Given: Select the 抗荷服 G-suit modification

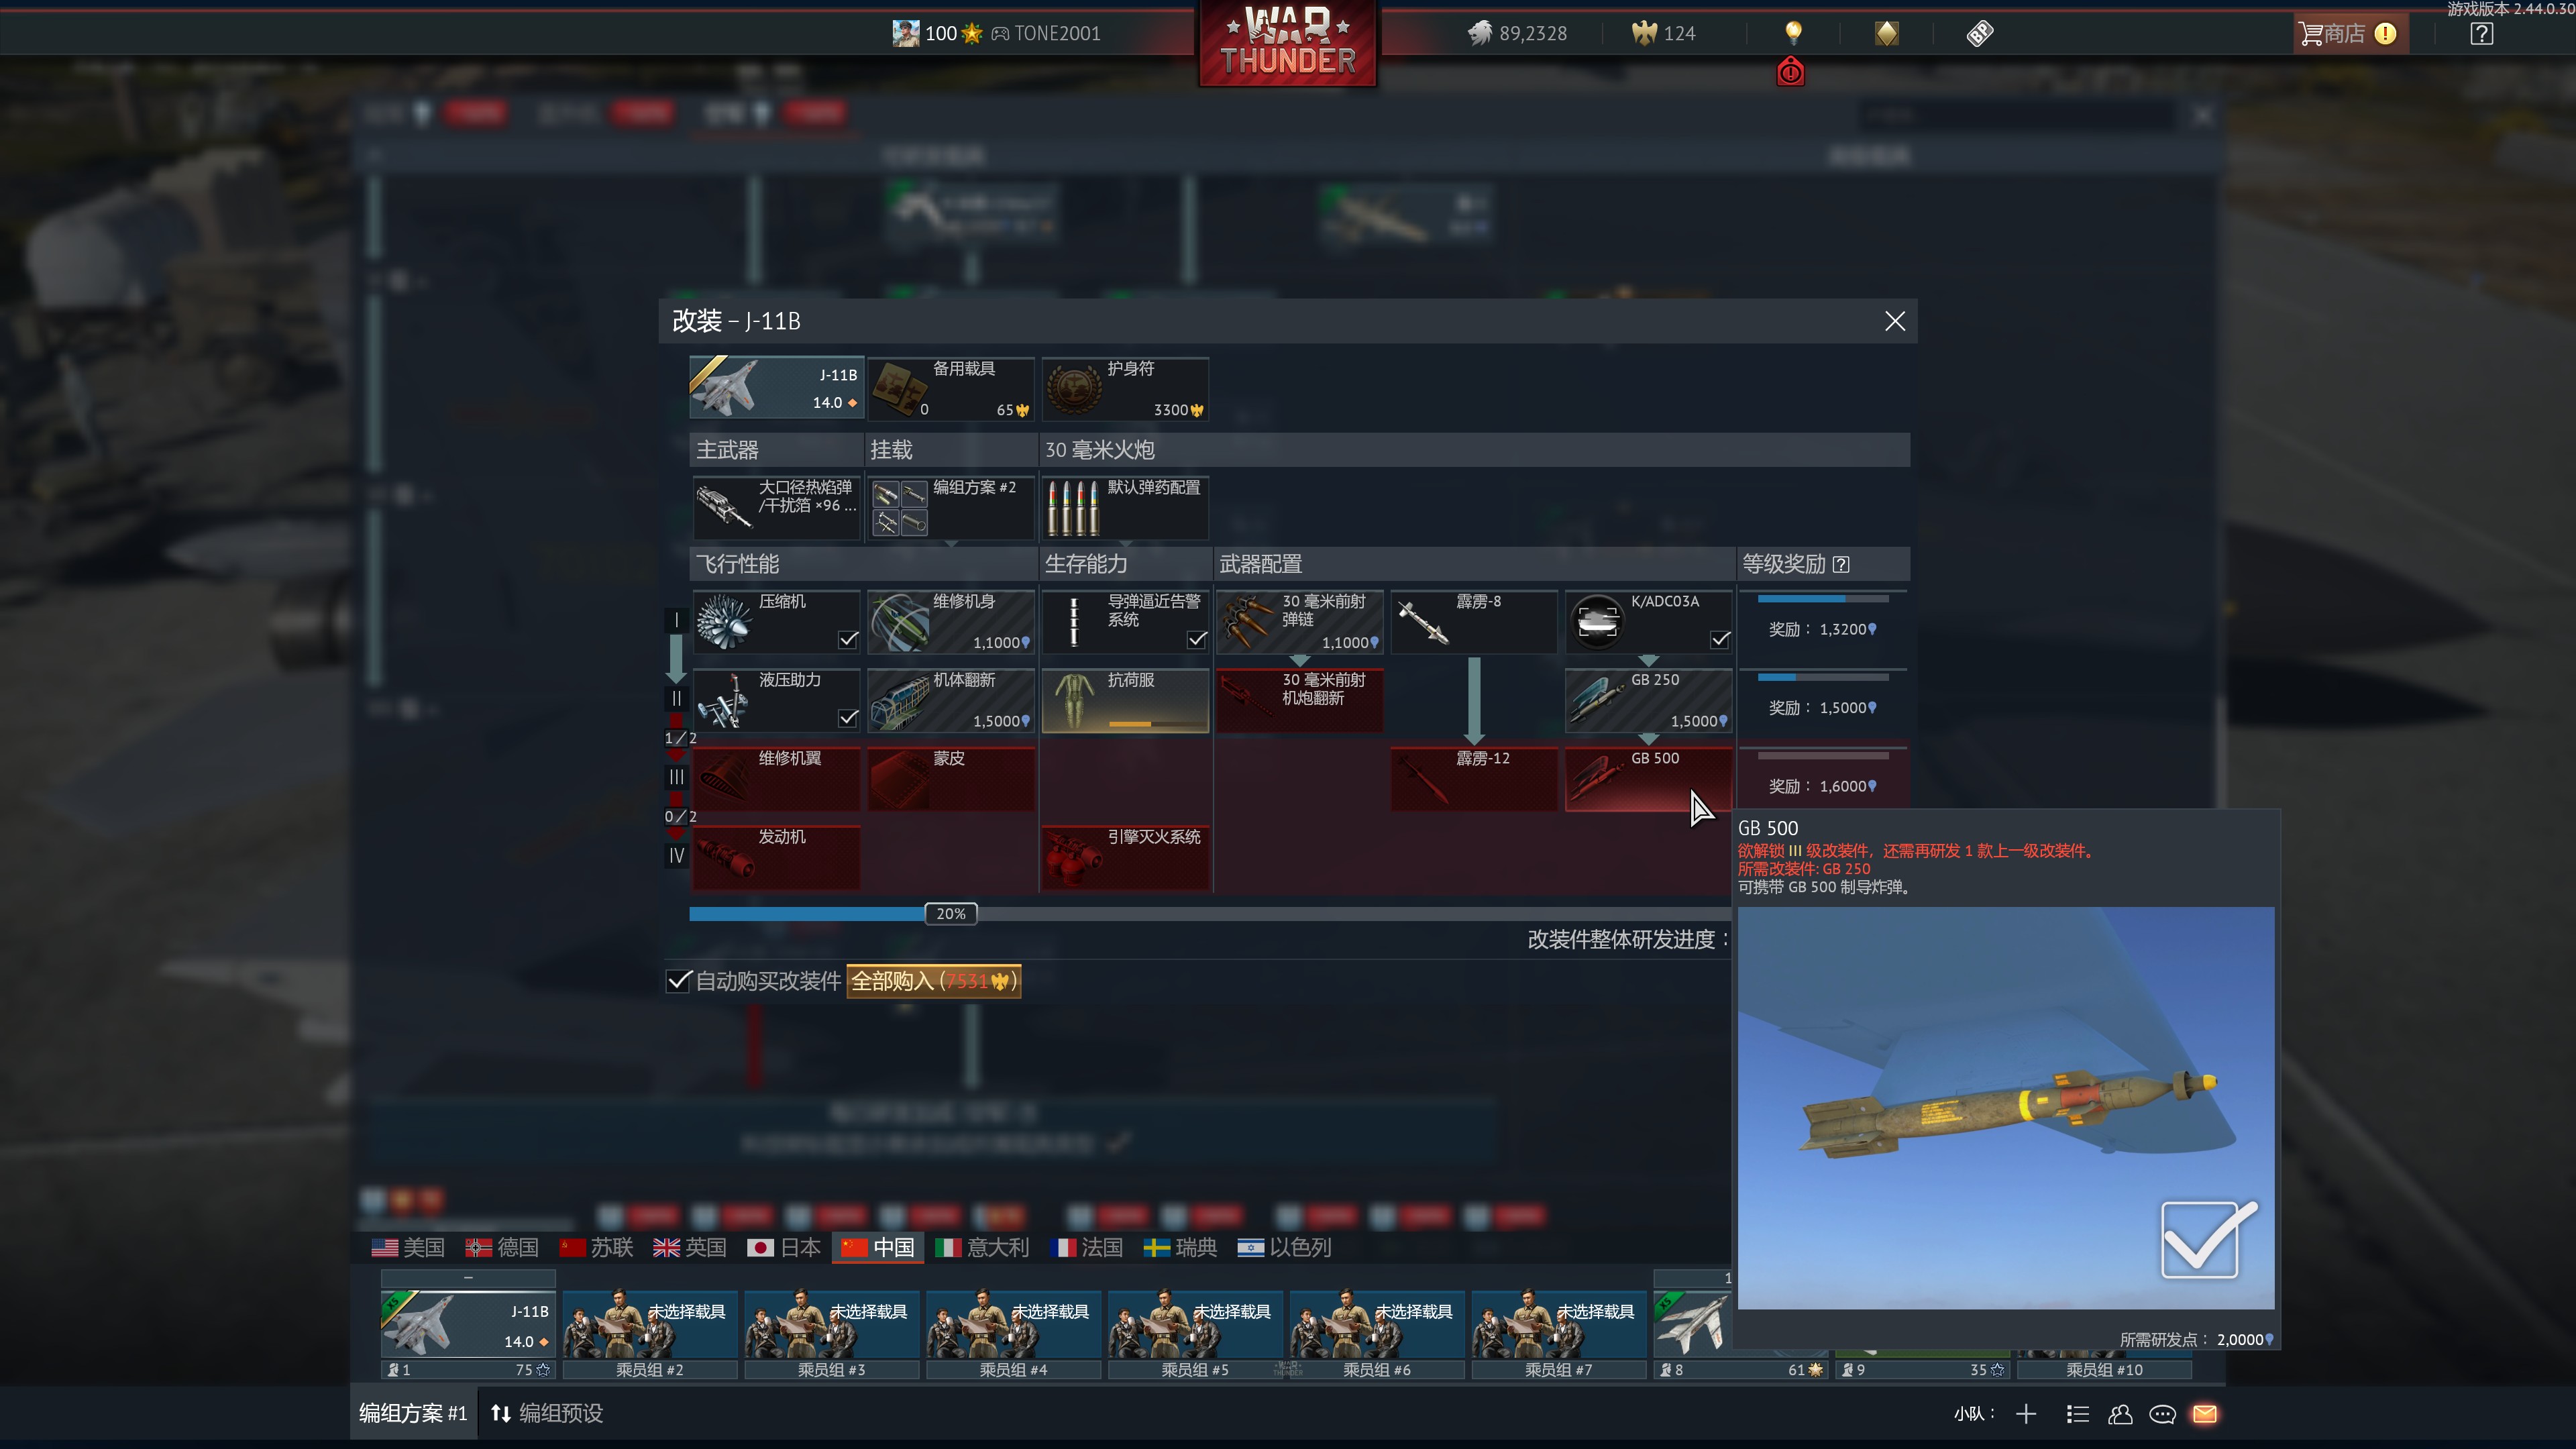Looking at the screenshot, I should (x=1125, y=700).
